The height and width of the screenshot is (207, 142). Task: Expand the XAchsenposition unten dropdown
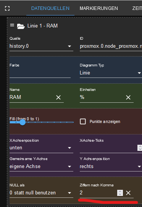(41, 148)
